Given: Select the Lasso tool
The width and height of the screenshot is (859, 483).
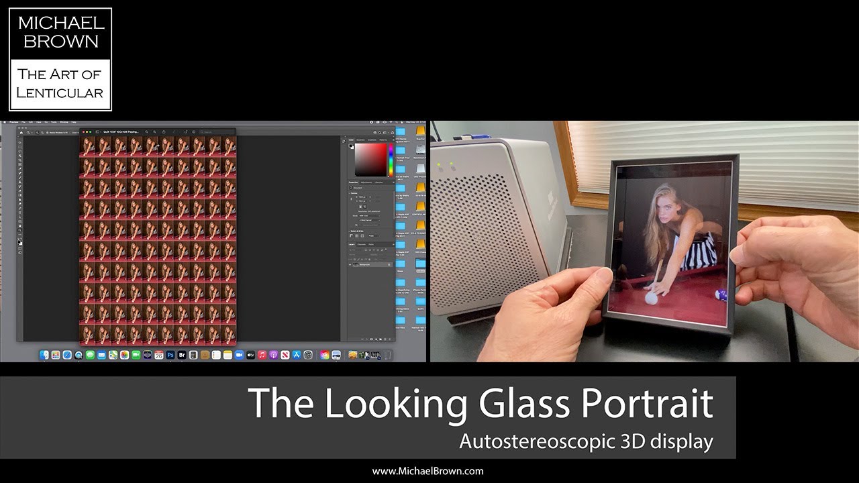Looking at the screenshot, I should [x=20, y=152].
